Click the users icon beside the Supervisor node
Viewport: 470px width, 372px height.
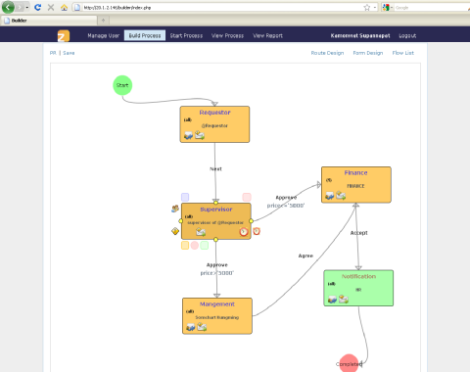pos(175,209)
